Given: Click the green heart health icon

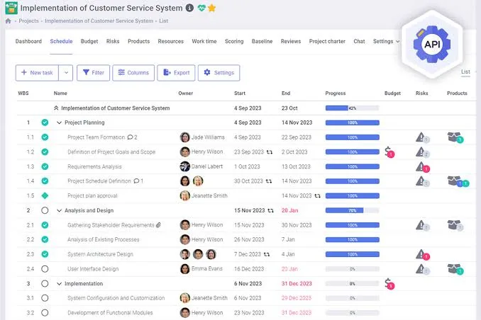Looking at the screenshot, I should pos(201,8).
